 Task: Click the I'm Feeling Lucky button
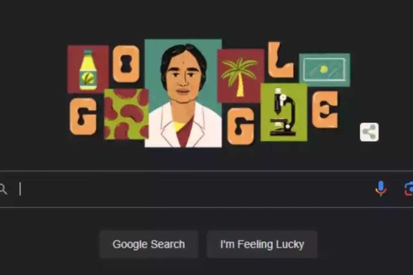pyautogui.click(x=262, y=244)
